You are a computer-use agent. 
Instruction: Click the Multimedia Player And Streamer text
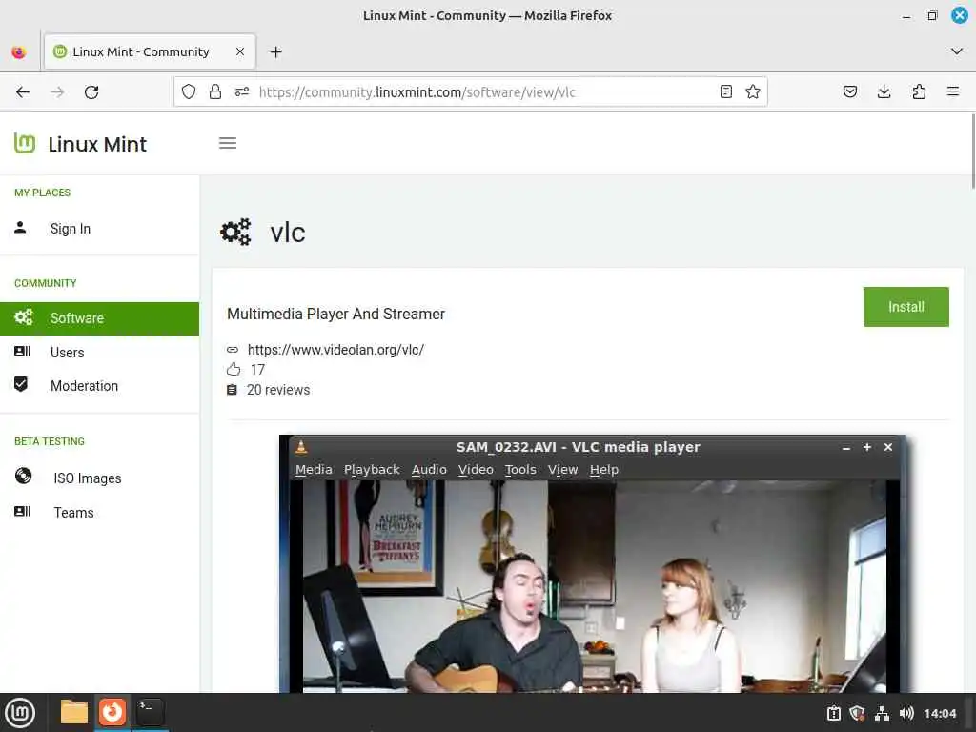(336, 314)
